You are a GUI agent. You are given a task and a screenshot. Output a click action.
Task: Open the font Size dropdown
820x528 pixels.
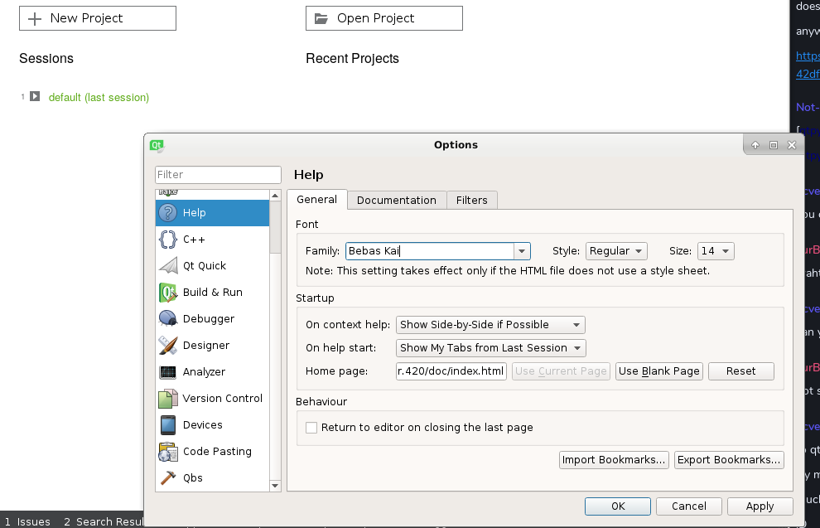coord(716,251)
